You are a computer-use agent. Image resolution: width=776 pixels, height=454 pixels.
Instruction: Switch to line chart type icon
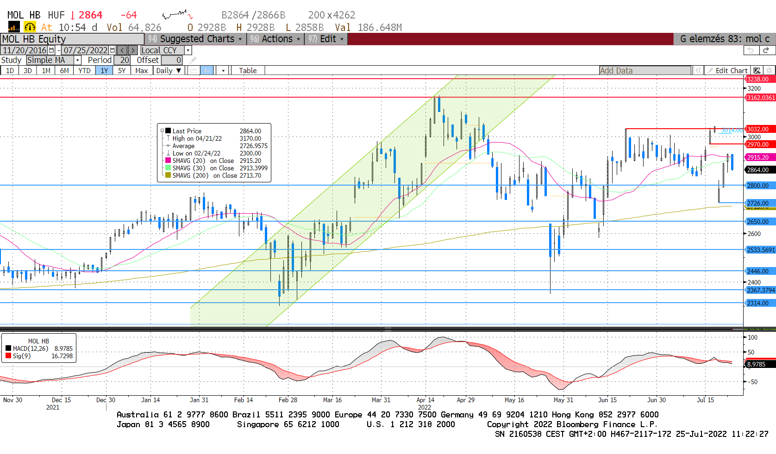coord(194,70)
